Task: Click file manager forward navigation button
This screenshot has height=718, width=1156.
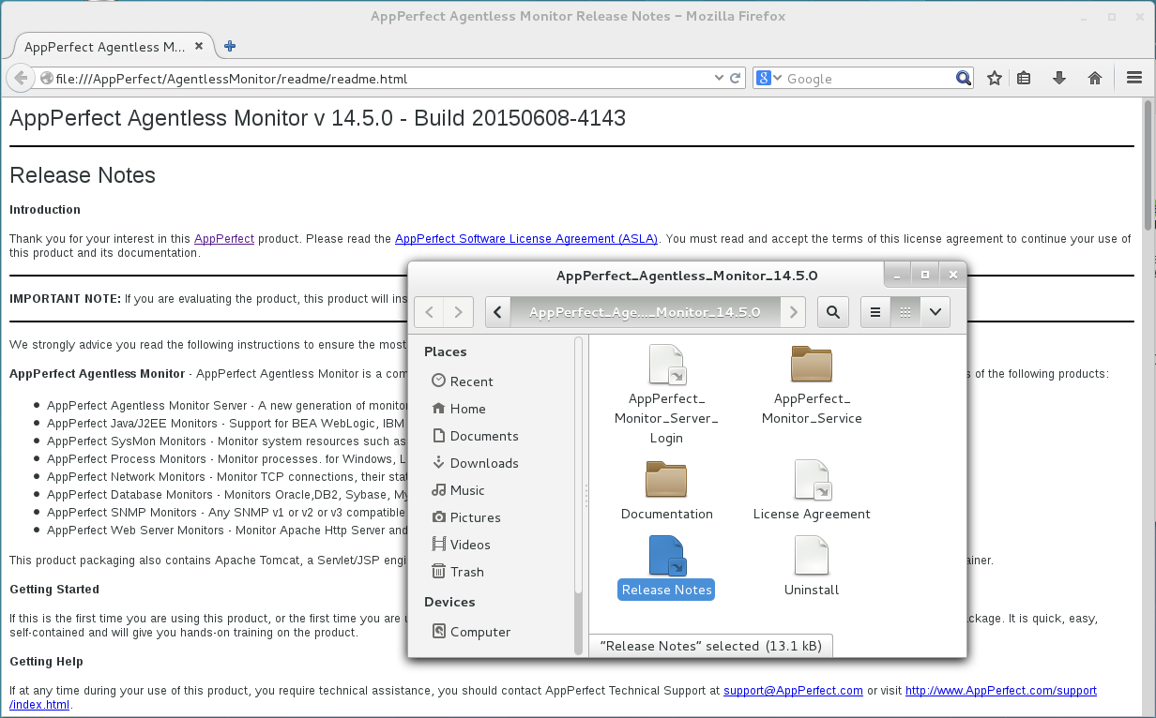Action: click(459, 312)
